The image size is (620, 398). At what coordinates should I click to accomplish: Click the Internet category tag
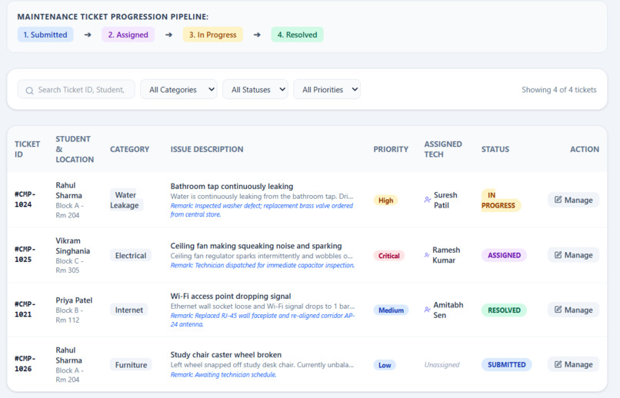(129, 310)
